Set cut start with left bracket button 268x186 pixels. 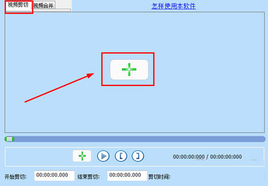point(121,156)
